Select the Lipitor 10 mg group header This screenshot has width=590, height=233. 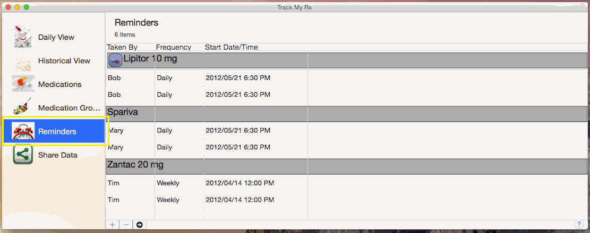[x=346, y=60]
